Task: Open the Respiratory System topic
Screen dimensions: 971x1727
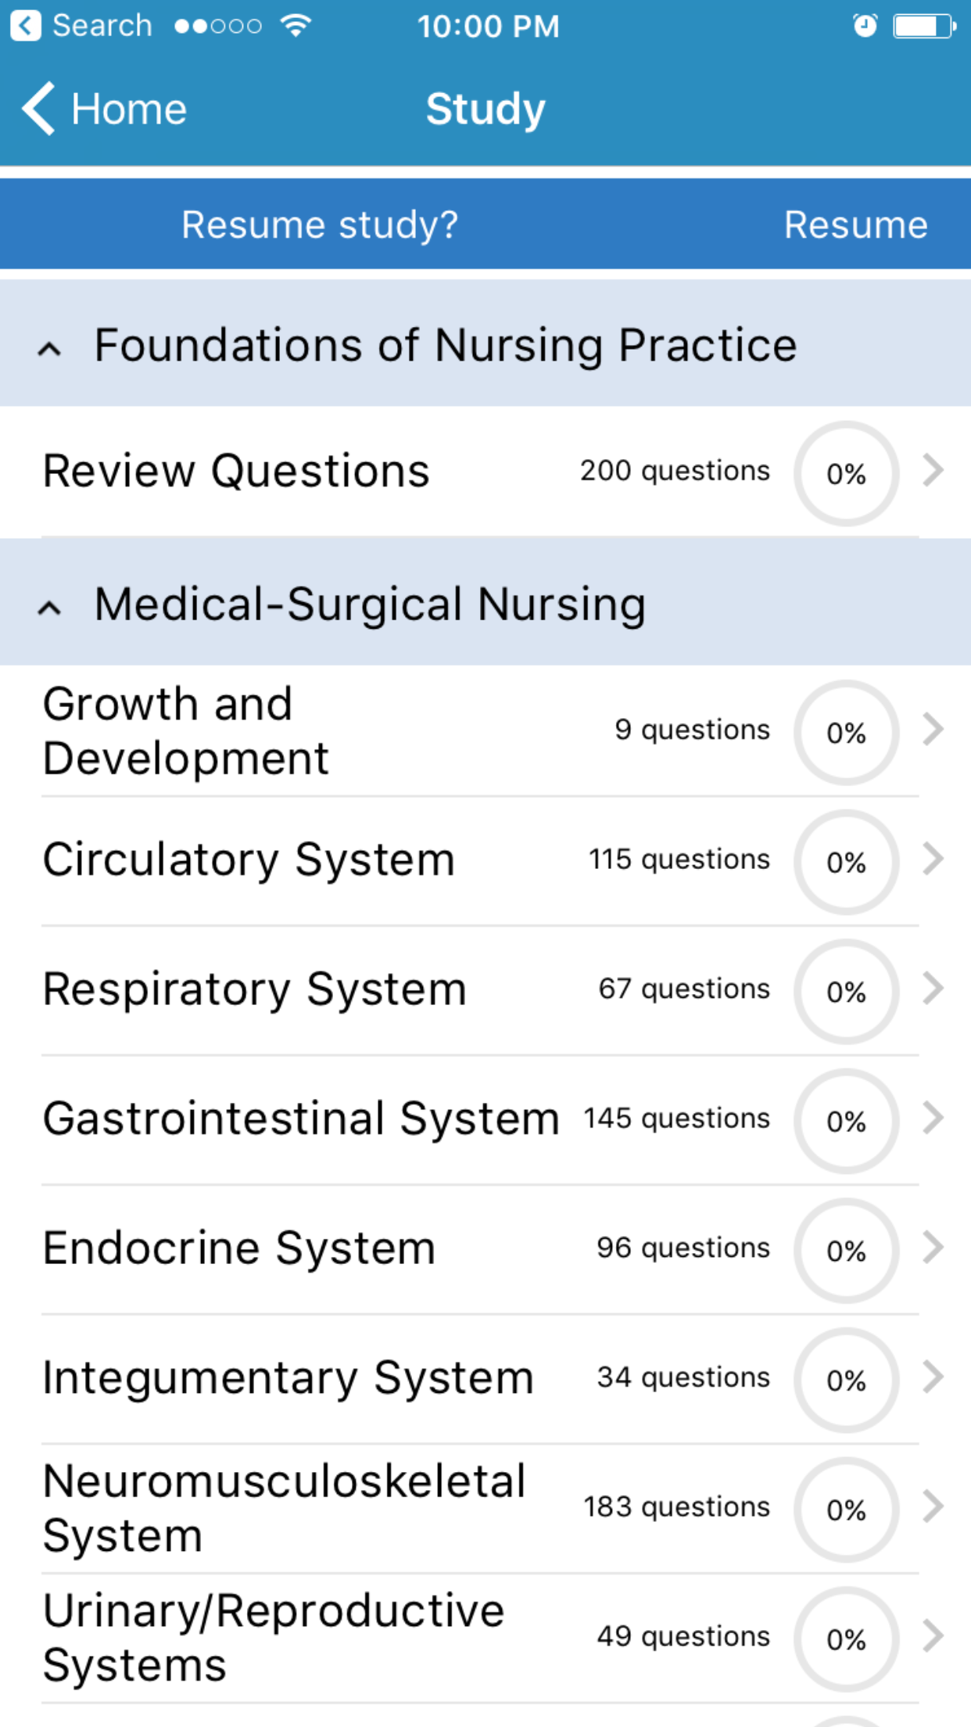Action: tap(485, 990)
